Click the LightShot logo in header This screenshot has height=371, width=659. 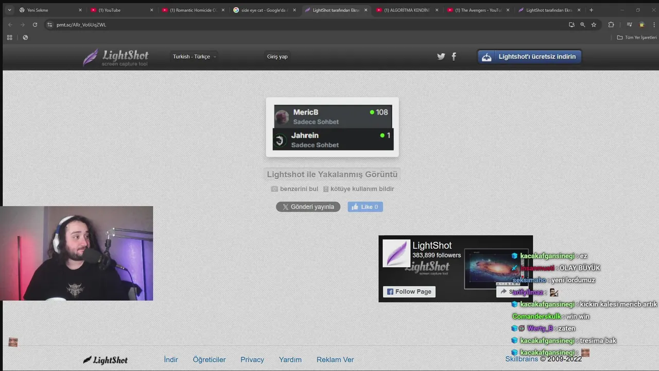[x=116, y=57]
